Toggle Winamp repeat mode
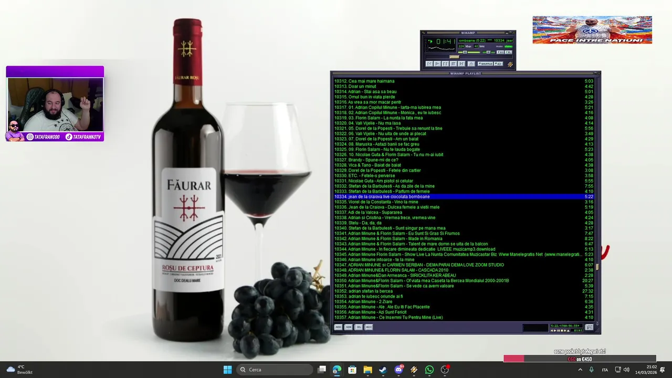Viewport: 672px width, 378px height. pos(499,64)
